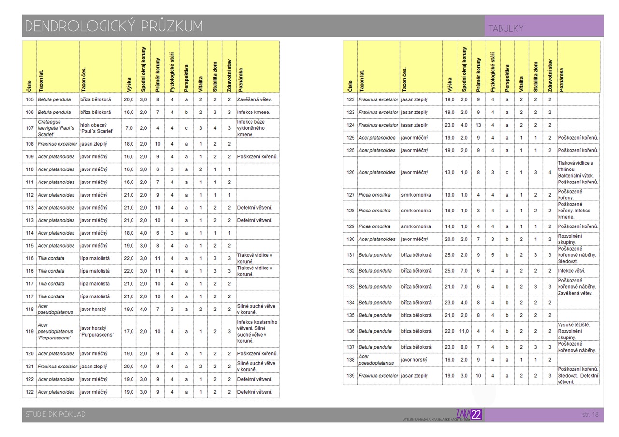619x437 pixels.
Task: Select 'Betula pendula' in row 134
Action: [375, 303]
